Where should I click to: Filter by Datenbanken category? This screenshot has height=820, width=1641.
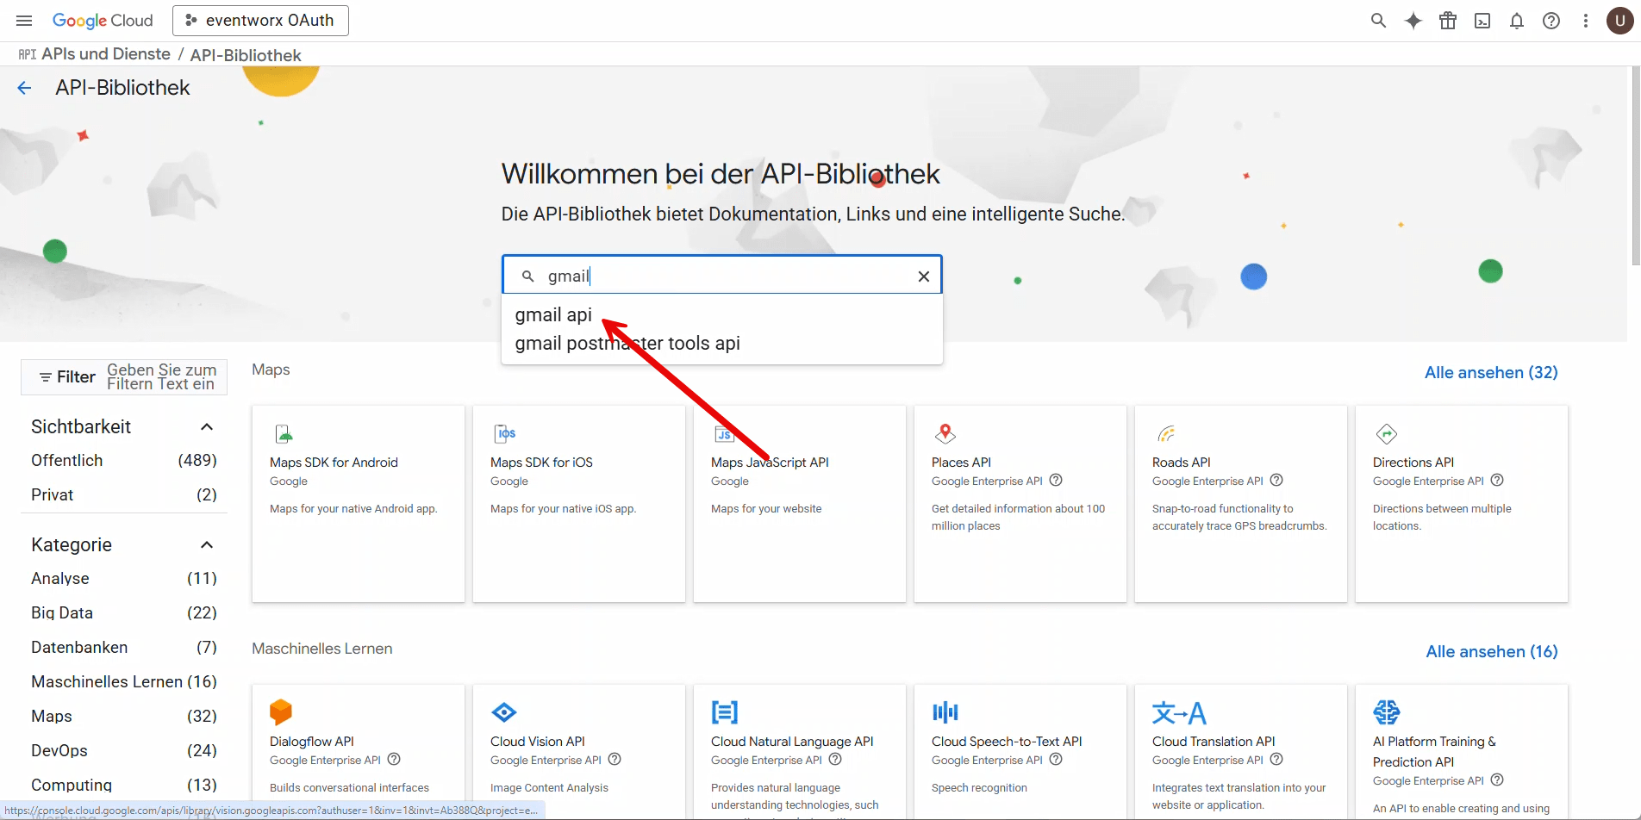124,648
